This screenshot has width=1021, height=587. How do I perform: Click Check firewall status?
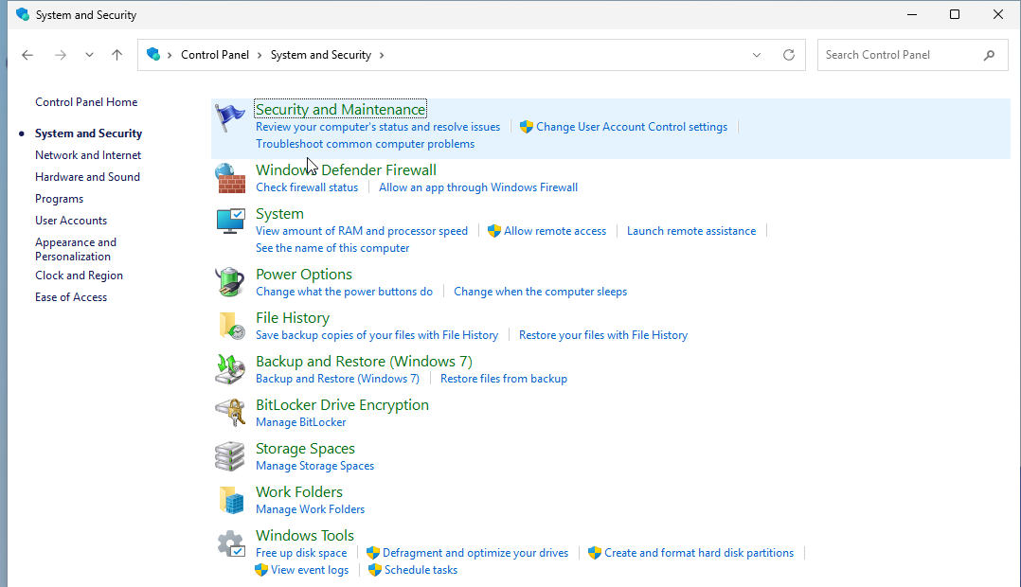click(307, 187)
